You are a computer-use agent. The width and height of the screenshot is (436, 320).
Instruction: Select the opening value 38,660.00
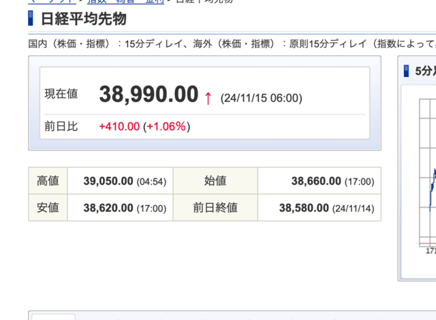(316, 181)
